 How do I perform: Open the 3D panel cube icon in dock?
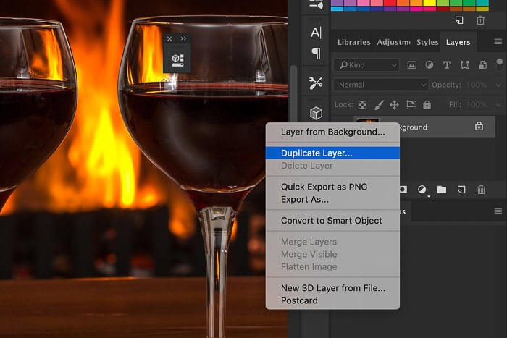(316, 113)
